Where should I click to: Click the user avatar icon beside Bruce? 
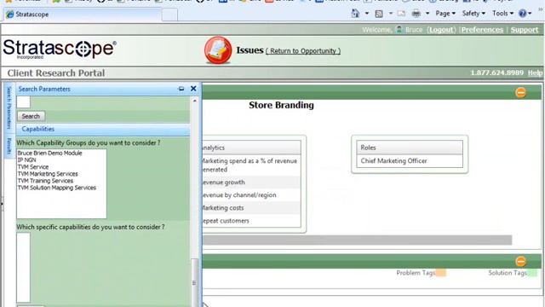click(399, 30)
